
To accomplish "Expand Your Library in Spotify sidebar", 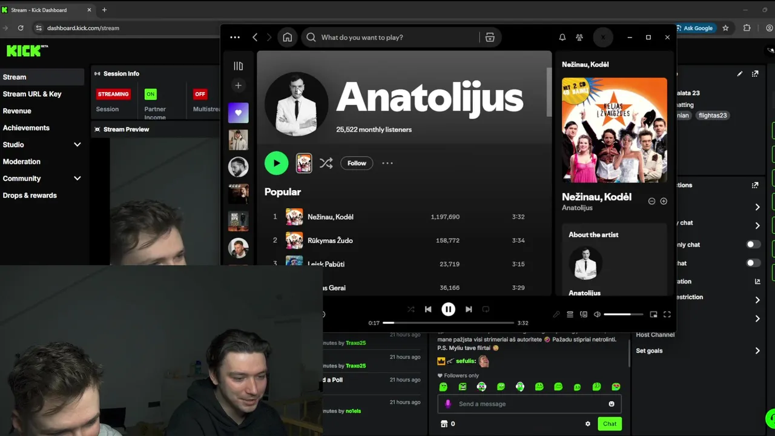I will [x=238, y=65].
